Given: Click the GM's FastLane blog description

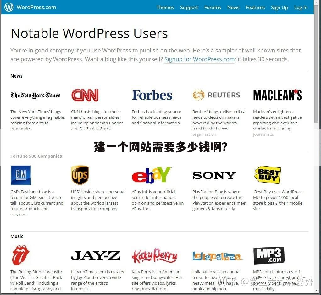Looking at the screenshot, I should (x=37, y=203).
